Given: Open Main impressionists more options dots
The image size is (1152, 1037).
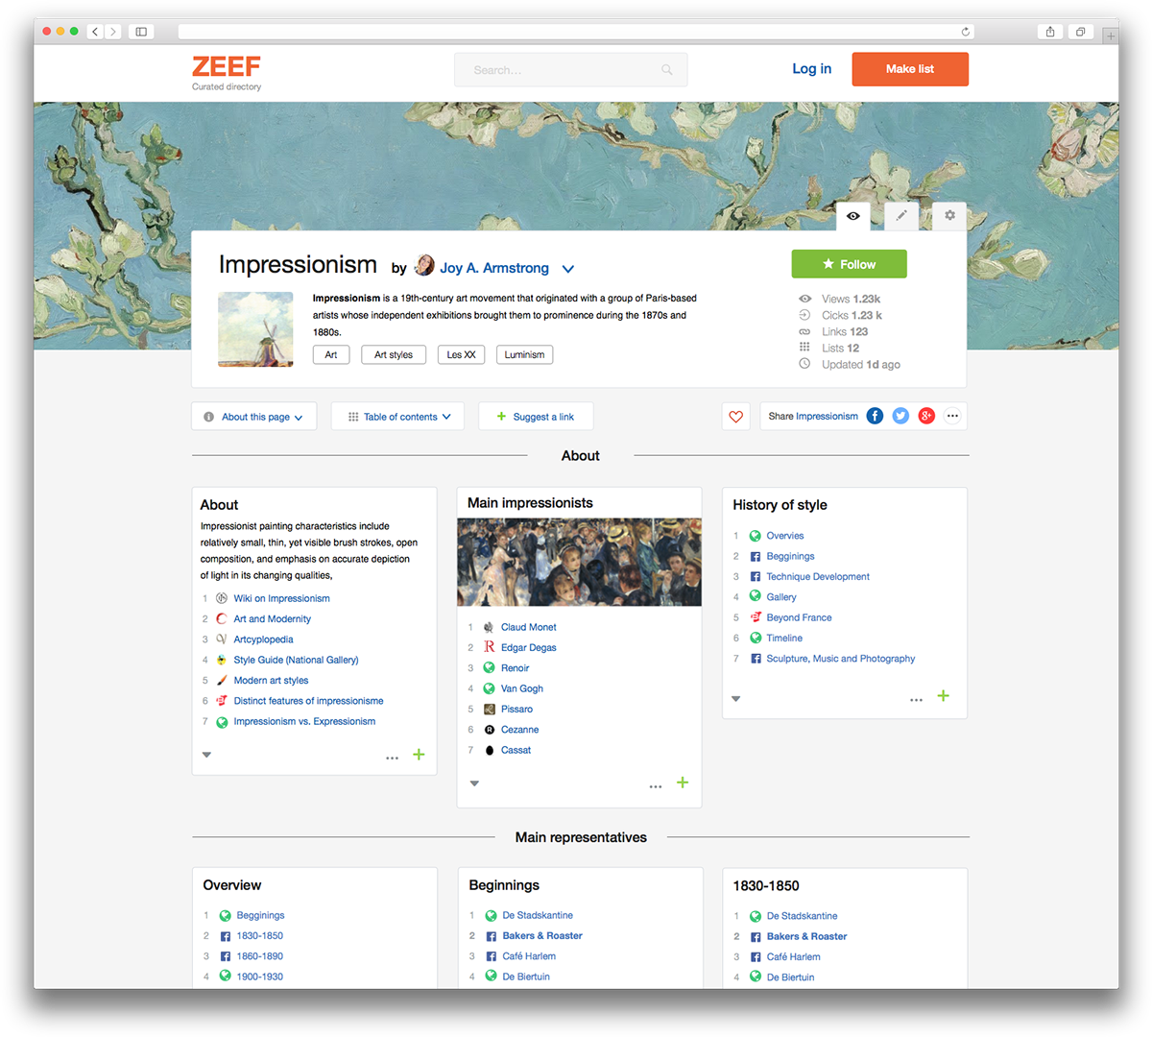Looking at the screenshot, I should click(656, 786).
